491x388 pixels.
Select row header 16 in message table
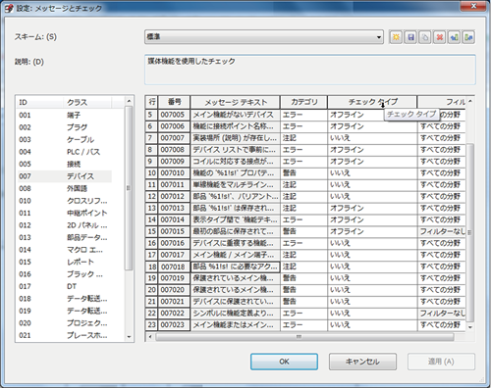click(151, 243)
